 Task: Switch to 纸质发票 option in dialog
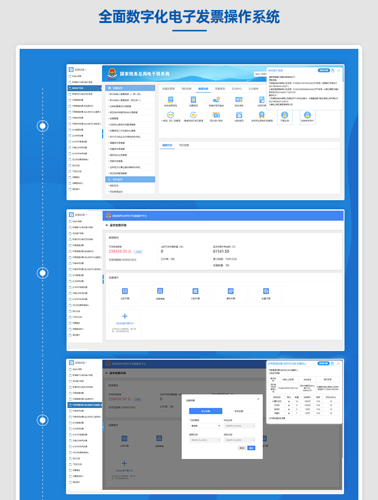[x=238, y=411]
